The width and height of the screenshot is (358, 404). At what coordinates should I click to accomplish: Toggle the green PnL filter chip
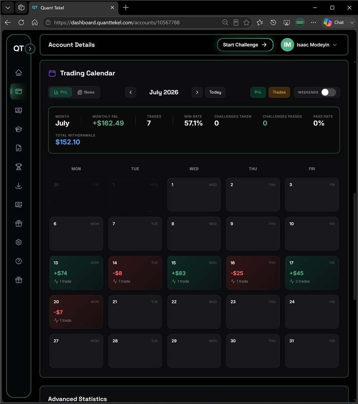pos(258,92)
